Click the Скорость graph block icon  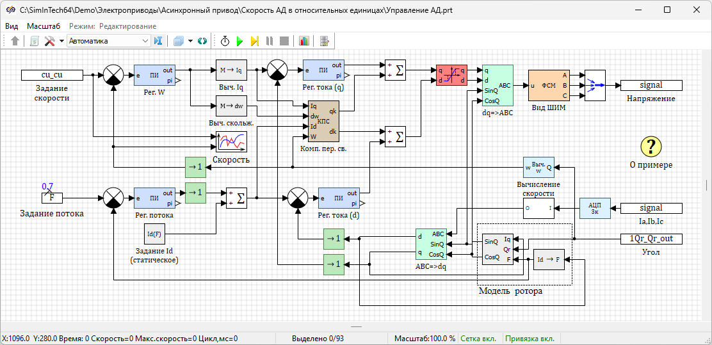coord(231,142)
